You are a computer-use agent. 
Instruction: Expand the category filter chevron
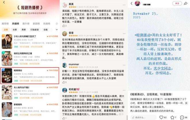click(x=57, y=30)
